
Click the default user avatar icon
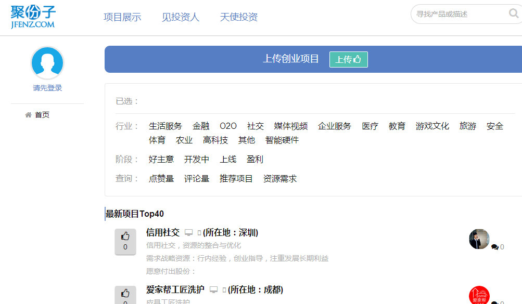[47, 63]
